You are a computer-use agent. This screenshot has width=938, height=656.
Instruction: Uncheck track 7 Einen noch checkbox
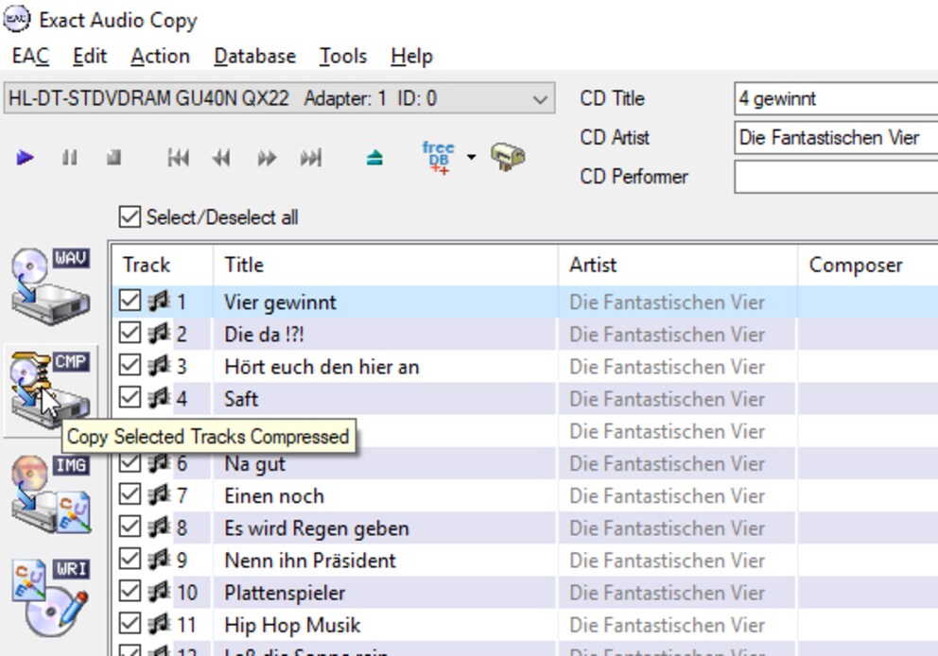point(130,494)
